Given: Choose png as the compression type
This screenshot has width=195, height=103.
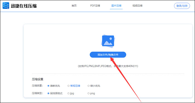Looking at the screenshot, I should point(91,93).
